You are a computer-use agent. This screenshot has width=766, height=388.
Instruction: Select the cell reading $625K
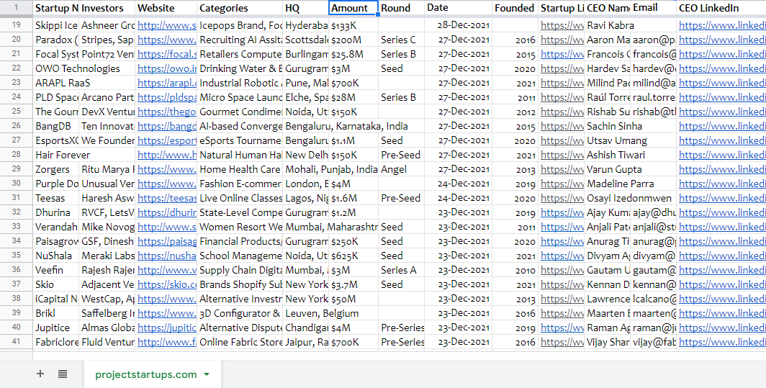tap(353, 256)
